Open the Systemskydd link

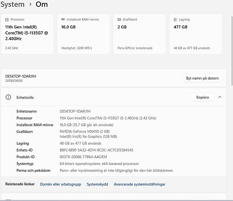point(97,184)
